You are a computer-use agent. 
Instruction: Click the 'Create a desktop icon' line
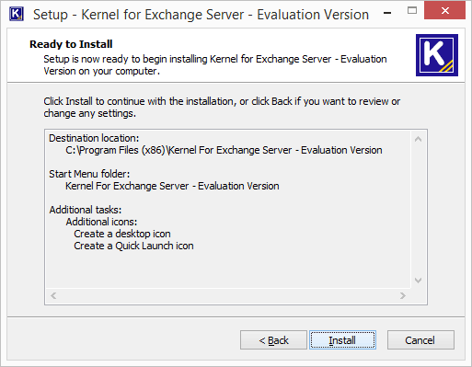click(x=122, y=234)
